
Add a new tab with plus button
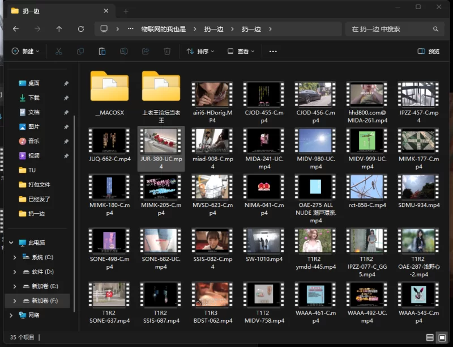click(x=126, y=11)
